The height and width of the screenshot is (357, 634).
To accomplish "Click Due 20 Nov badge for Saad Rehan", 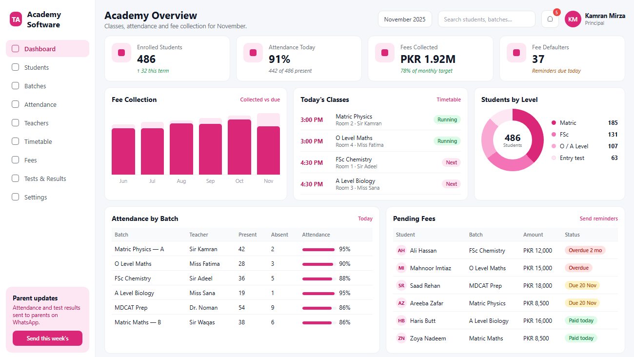I will [x=582, y=285].
